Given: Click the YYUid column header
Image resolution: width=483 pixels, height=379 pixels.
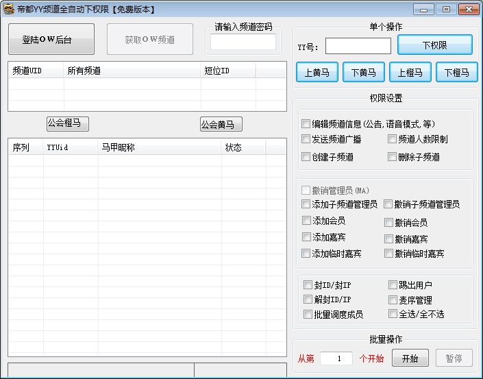Looking at the screenshot, I should click(71, 147).
